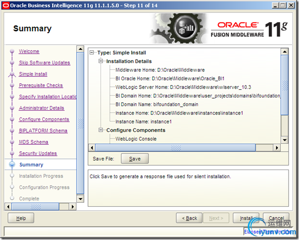Click the step list vertical scrollbar thumb
Image resolution: width=299 pixels, height=240 pixels.
tap(80, 123)
